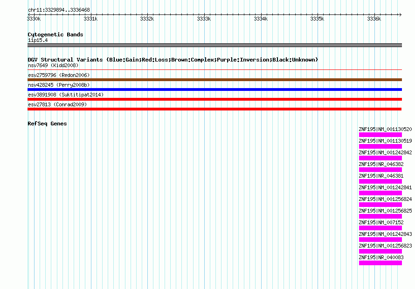Click the RefSeq Genes track title
The width and height of the screenshot is (415, 289).
47,124
